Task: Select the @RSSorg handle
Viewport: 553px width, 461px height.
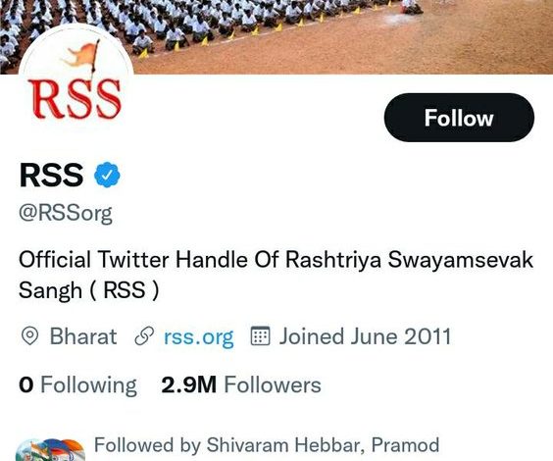Action: 66,213
